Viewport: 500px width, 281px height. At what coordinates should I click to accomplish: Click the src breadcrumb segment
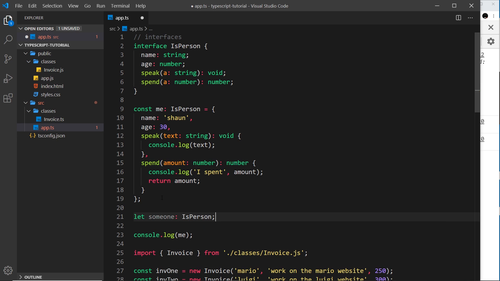[x=113, y=29]
